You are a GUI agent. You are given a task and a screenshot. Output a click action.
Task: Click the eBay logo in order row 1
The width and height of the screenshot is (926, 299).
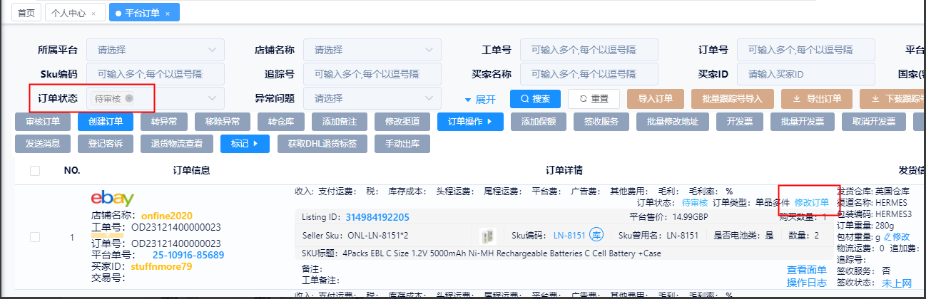pos(113,199)
